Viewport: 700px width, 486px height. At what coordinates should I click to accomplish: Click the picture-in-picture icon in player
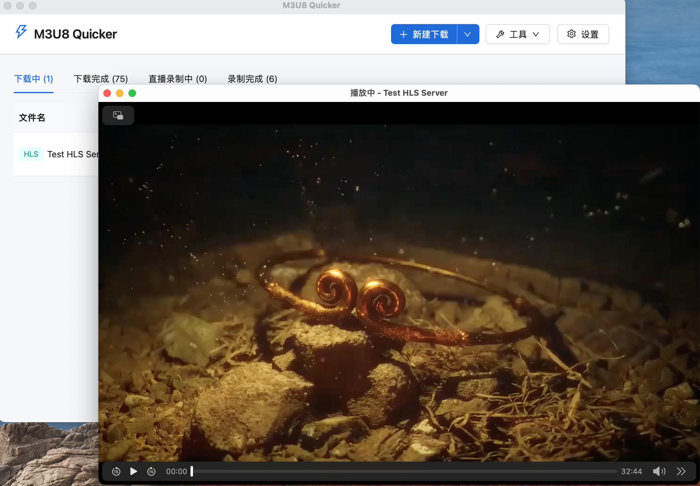118,115
